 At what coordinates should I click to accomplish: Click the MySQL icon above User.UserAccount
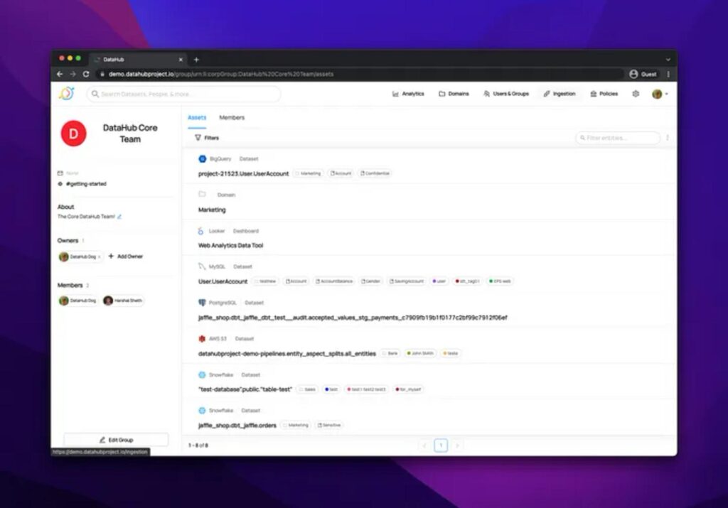pyautogui.click(x=203, y=266)
